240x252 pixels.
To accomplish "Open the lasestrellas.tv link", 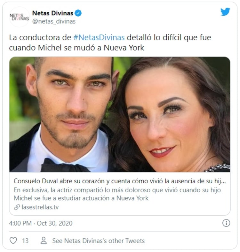I will (40, 207).
